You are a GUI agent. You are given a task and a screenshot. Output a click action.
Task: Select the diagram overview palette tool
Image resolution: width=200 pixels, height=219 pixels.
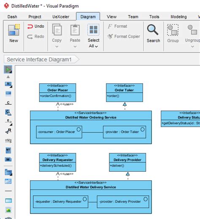8,182
